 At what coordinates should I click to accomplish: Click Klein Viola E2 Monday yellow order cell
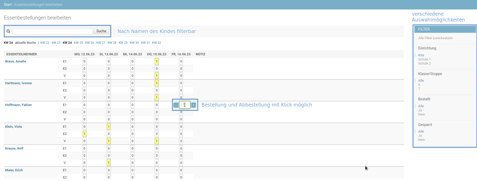(x=84, y=134)
